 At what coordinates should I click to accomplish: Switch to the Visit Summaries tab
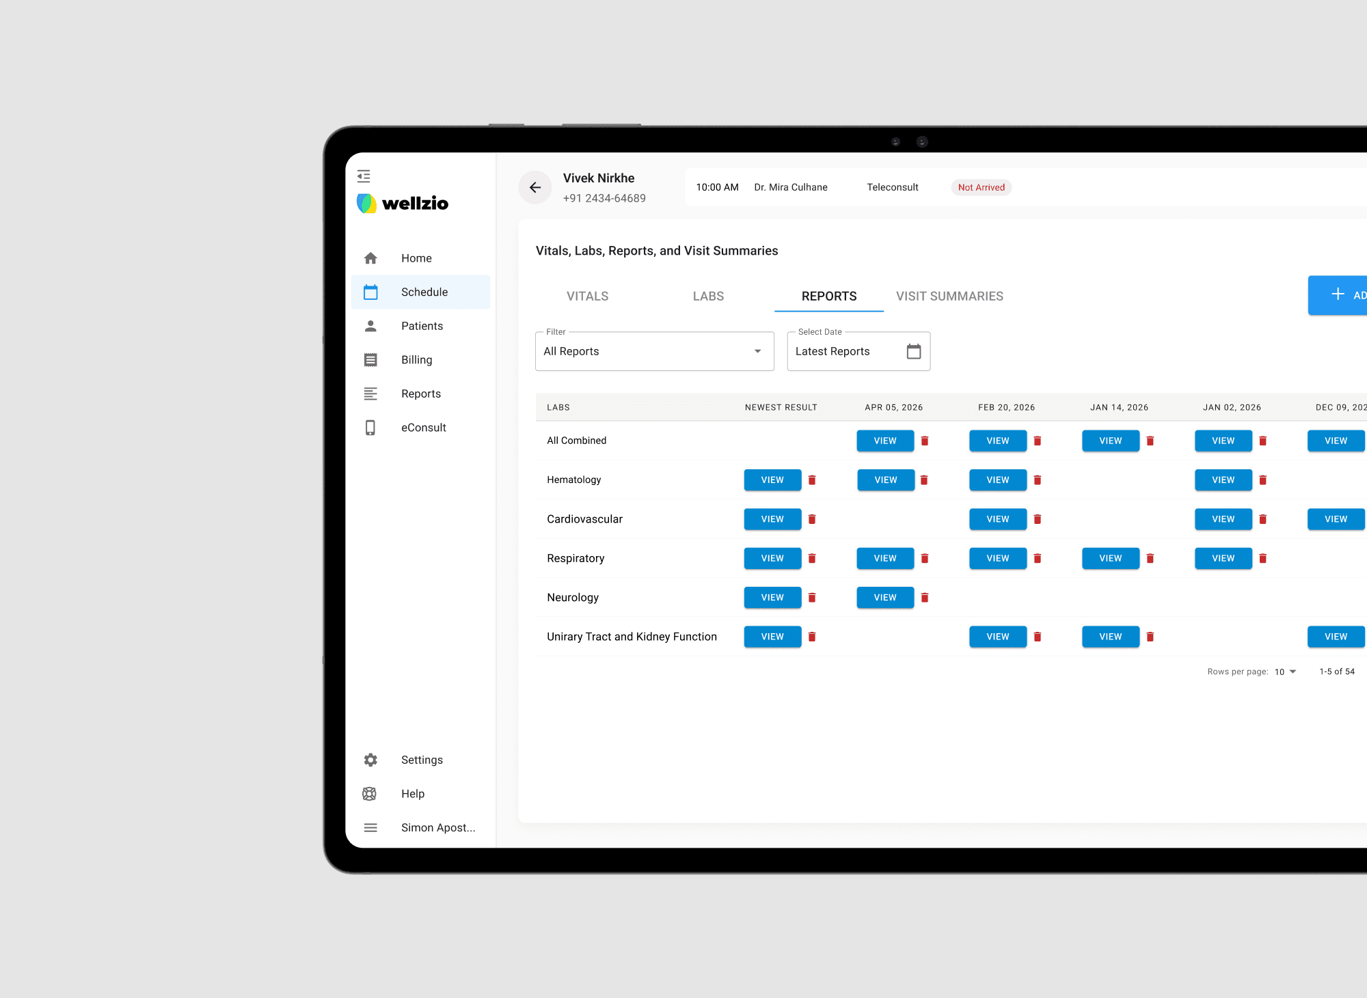[x=949, y=296]
